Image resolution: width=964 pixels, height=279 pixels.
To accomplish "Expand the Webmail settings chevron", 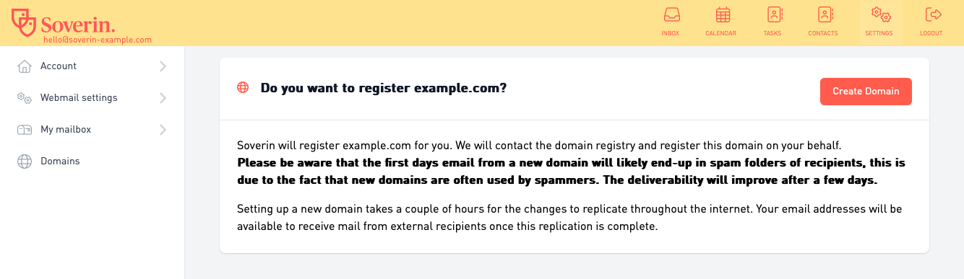I will coord(163,98).
